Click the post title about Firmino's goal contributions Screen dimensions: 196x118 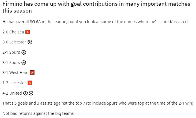(x=96, y=7)
